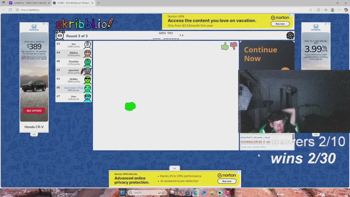Add skribbl.io to favorites star

[x=311, y=10]
